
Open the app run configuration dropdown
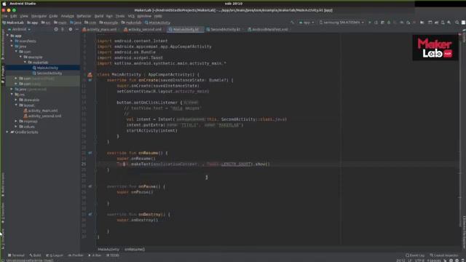[x=307, y=23]
